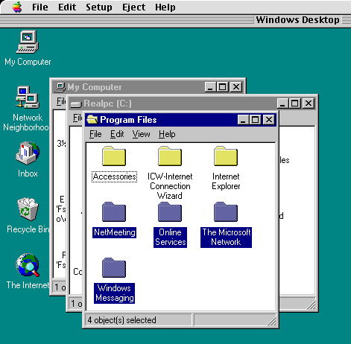Maximize the Realpc (C:) window
Image resolution: width=351 pixels, height=344 pixels.
(295, 103)
